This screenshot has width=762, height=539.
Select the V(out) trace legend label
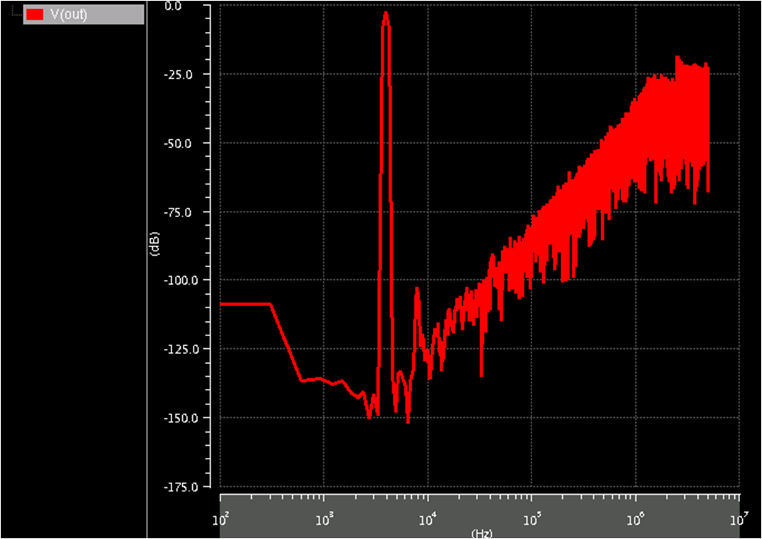68,14
